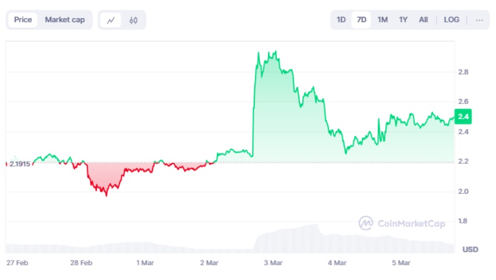Viewport: 496px width, 280px height.
Task: Display the All time range
Action: (x=423, y=20)
